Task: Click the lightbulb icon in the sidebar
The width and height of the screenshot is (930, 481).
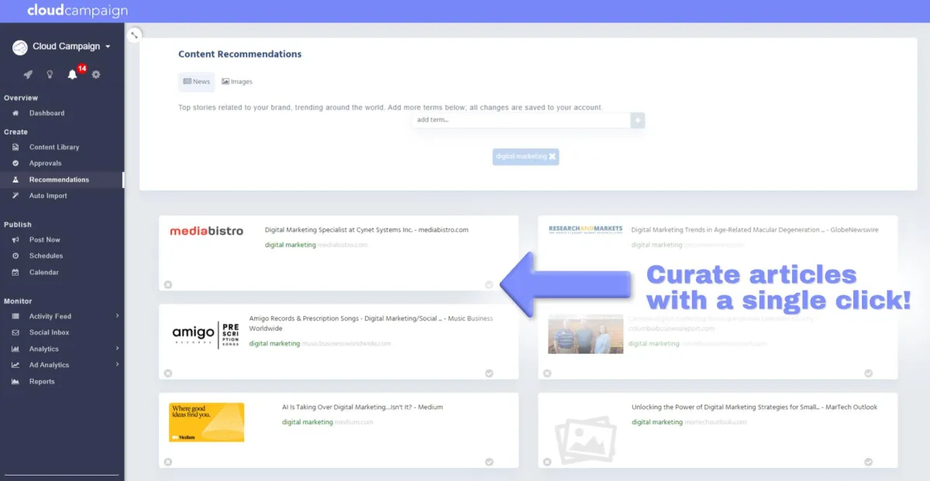Action: point(50,74)
